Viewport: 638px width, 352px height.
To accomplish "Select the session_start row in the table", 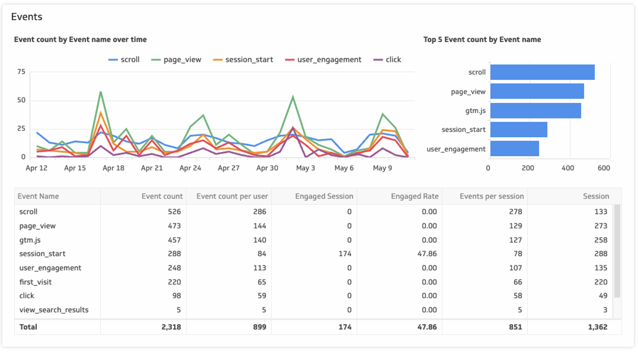I will click(42, 253).
